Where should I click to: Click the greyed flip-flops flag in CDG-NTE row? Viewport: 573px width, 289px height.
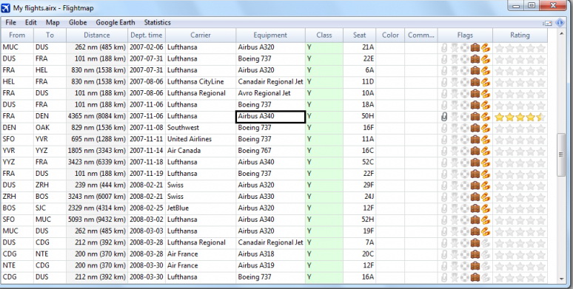(x=486, y=255)
